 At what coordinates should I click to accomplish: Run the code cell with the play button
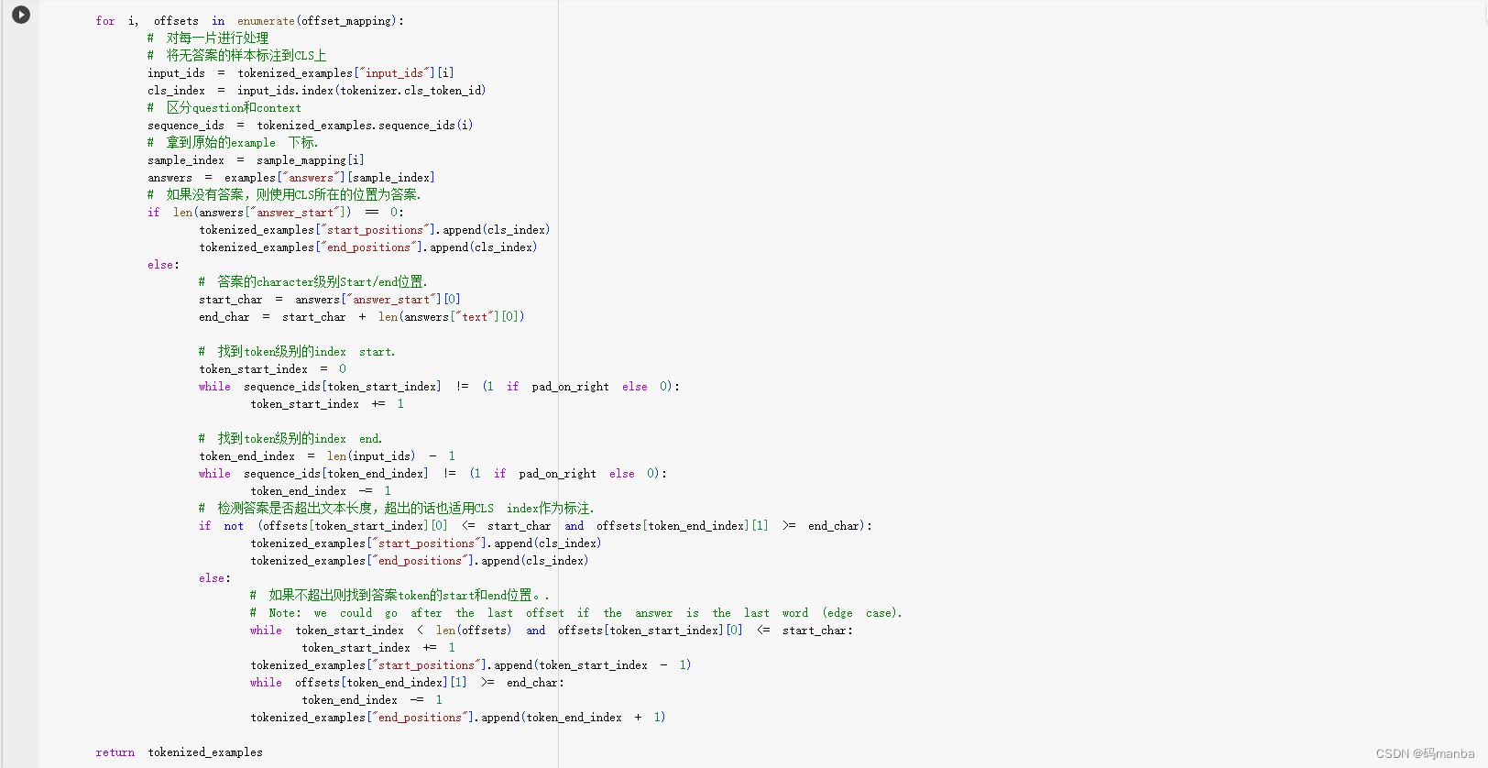click(x=21, y=15)
